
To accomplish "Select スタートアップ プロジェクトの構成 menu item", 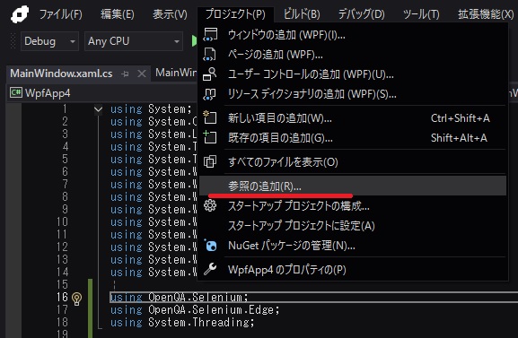I will [353, 206].
